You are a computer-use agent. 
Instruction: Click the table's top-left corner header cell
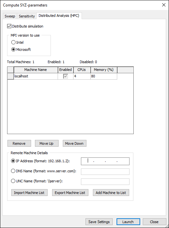pos(11,70)
